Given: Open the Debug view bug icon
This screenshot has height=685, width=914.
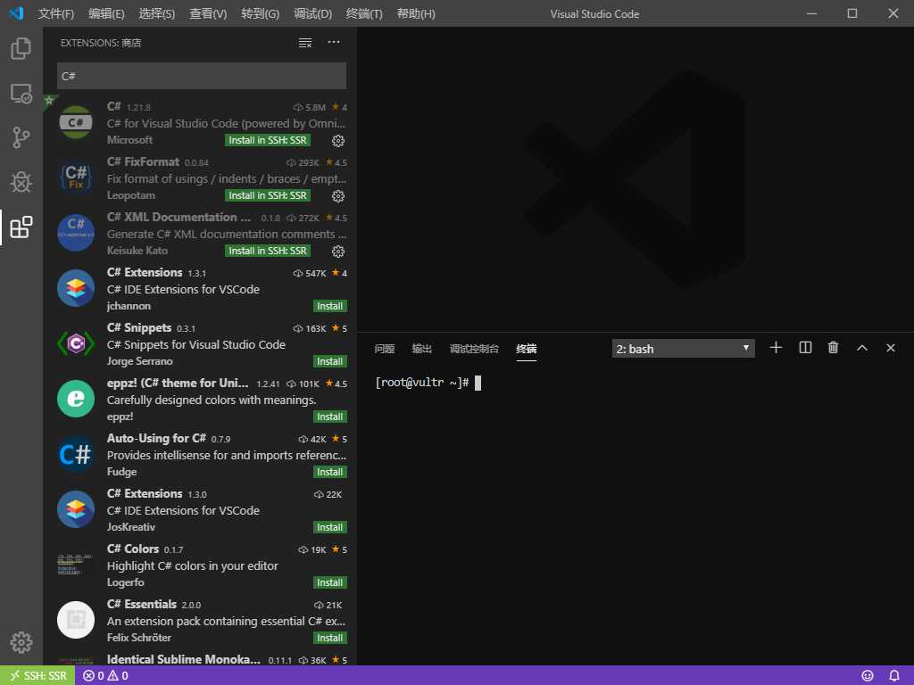Looking at the screenshot, I should pos(21,182).
